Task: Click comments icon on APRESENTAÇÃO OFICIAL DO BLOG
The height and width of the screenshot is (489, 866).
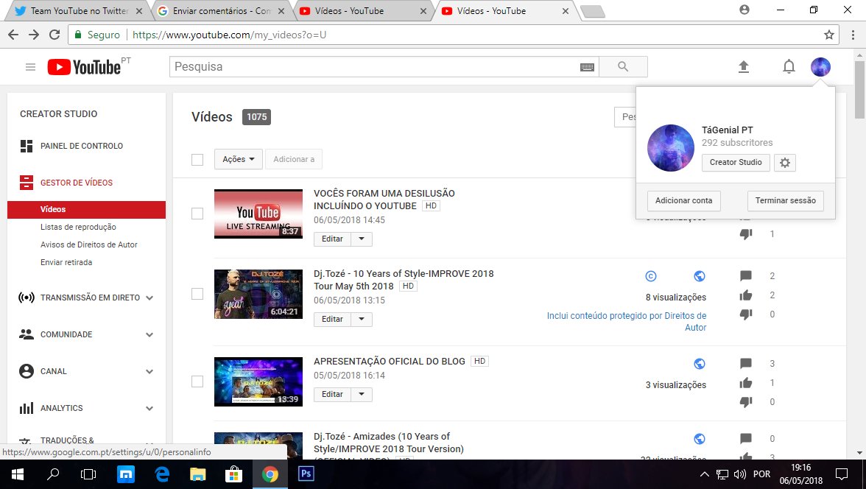Action: coord(745,364)
